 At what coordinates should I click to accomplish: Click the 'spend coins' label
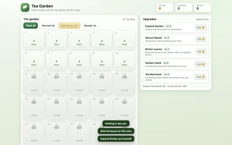point(202,19)
